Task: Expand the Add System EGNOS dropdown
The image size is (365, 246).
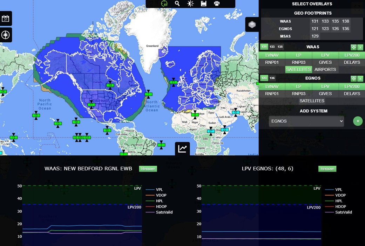Action: [306, 121]
